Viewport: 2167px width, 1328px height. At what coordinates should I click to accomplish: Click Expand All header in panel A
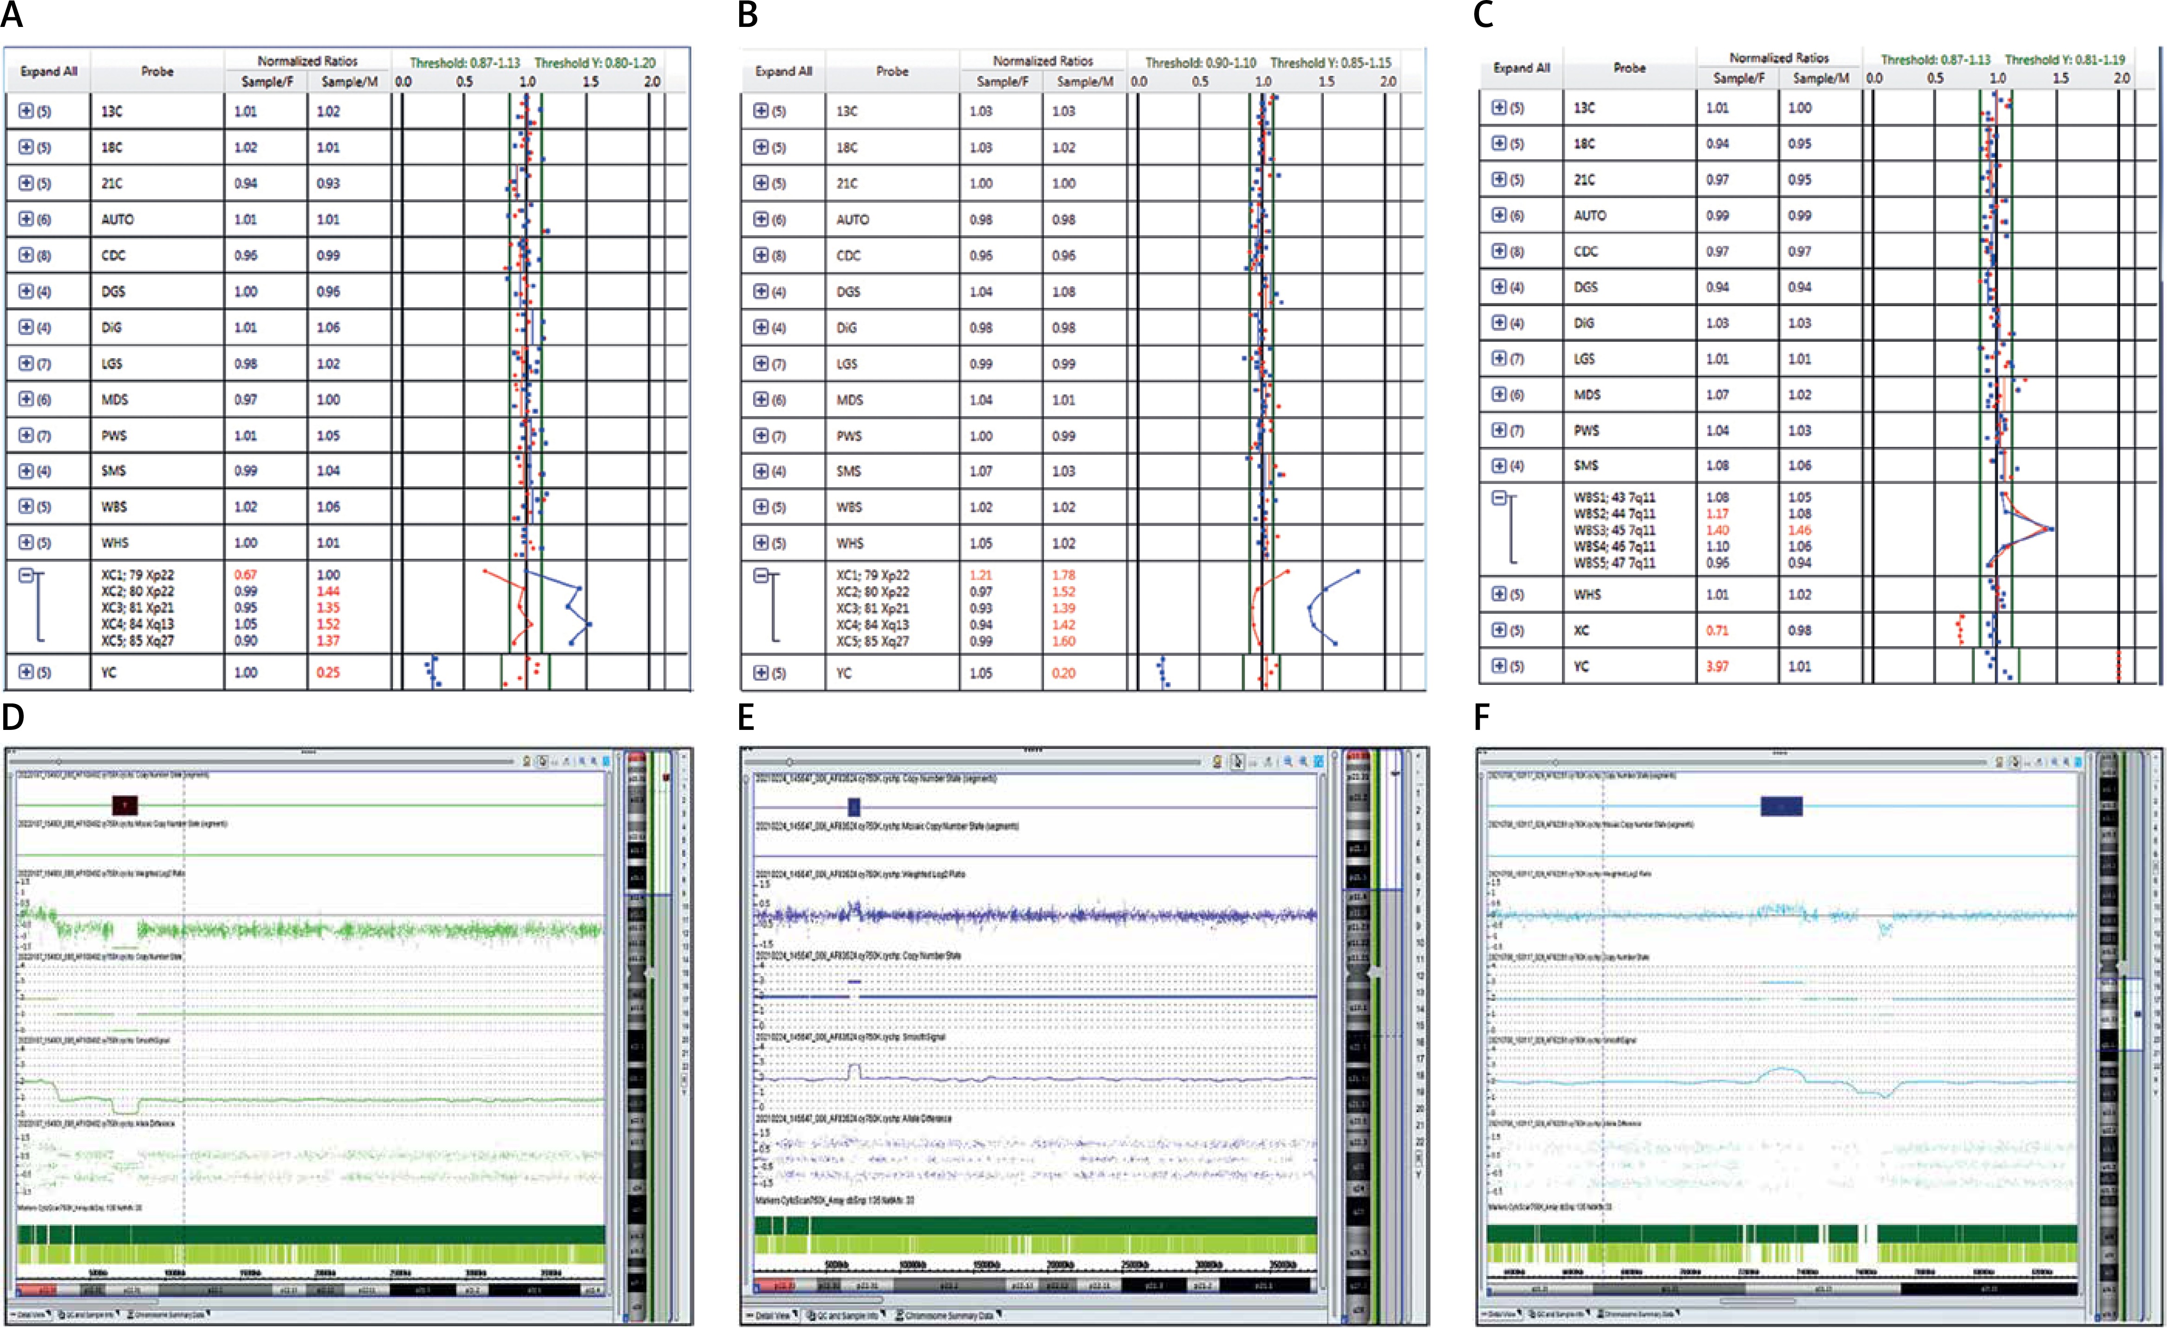pyautogui.click(x=48, y=71)
